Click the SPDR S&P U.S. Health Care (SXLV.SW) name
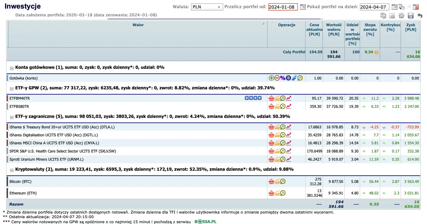The width and height of the screenshot is (427, 224). 63,151
